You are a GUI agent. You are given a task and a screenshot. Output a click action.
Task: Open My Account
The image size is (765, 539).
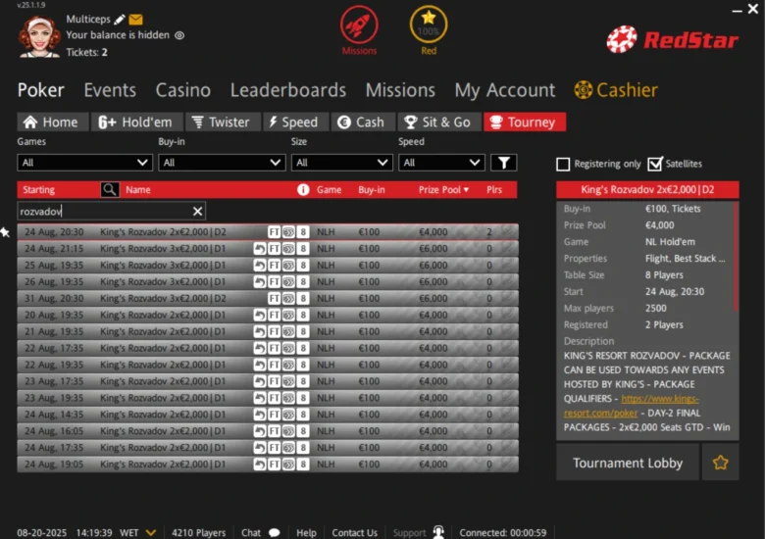point(505,90)
